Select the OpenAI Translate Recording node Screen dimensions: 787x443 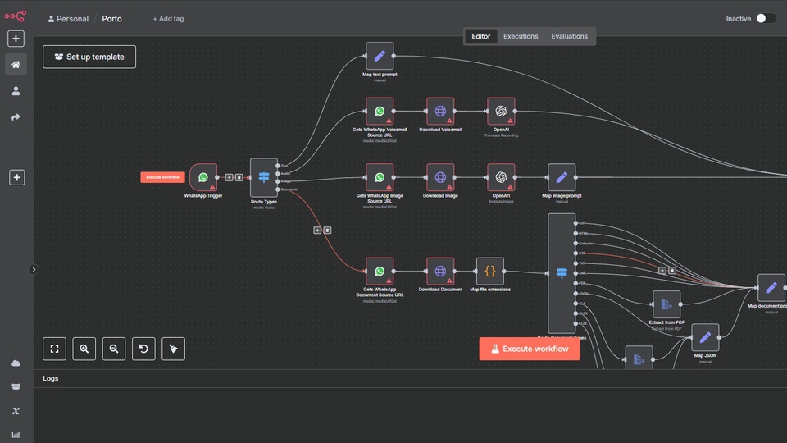501,111
